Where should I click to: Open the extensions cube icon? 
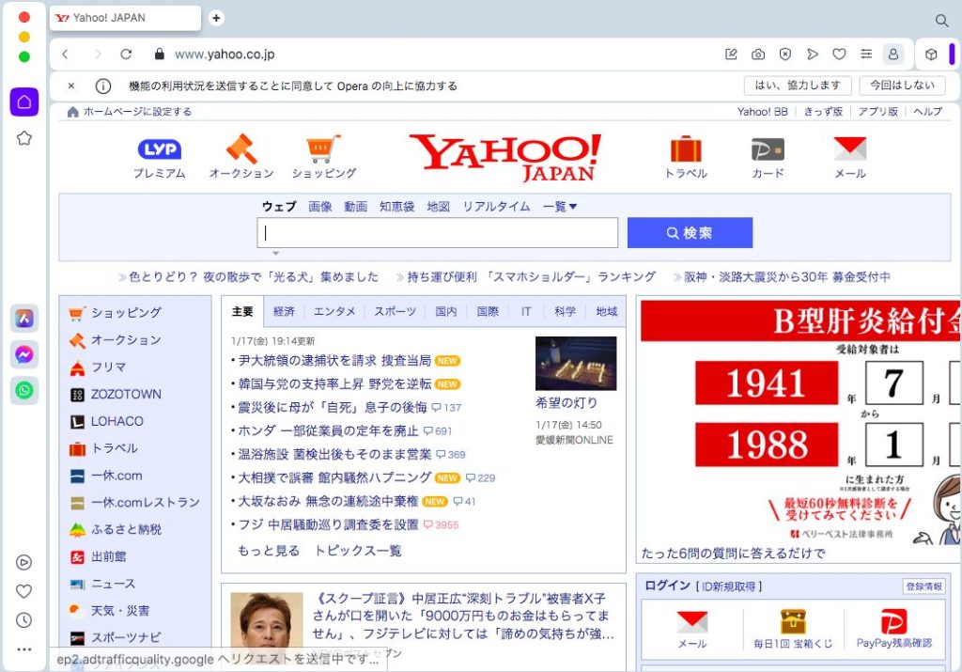click(931, 54)
